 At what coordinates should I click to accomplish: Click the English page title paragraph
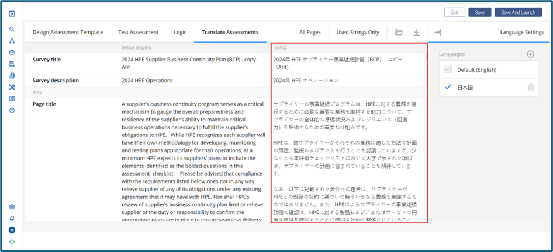click(x=193, y=162)
